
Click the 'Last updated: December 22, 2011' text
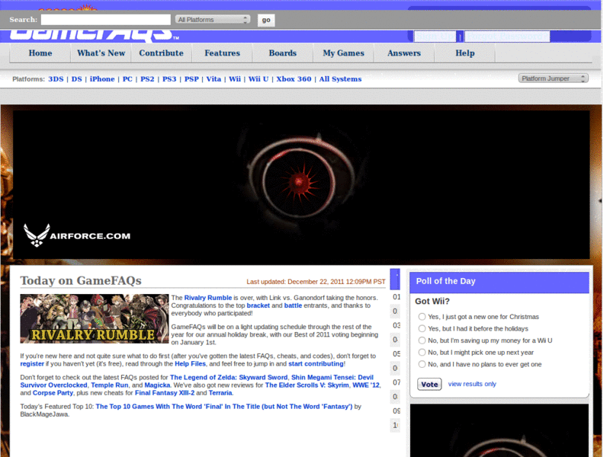click(x=316, y=282)
